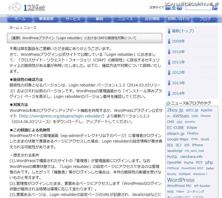
Task: Set font size to large (大)
Action: pos(179,8)
